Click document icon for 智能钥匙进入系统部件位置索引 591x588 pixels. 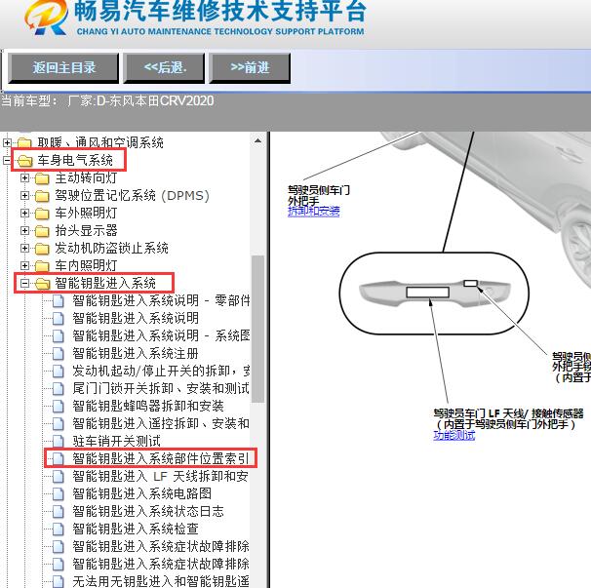59,458
